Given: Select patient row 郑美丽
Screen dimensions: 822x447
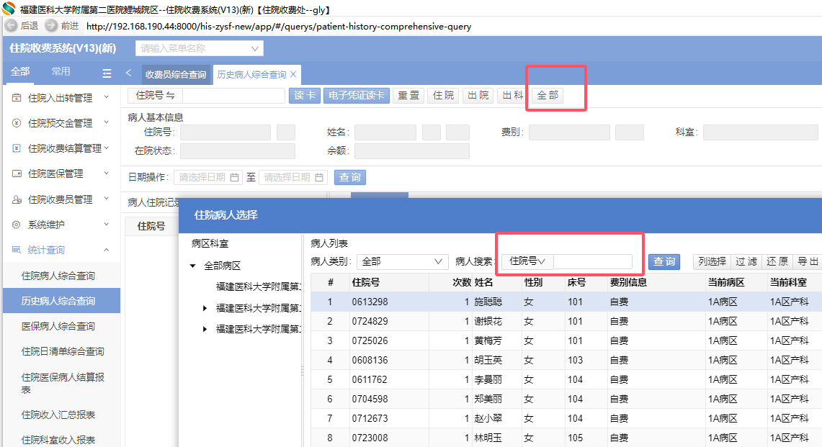Looking at the screenshot, I should (x=566, y=399).
